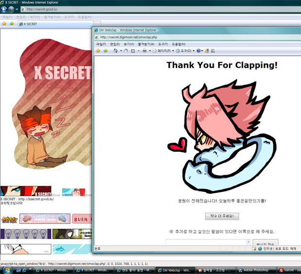Click the Add to Favorites icon in popup
The height and width of the screenshot is (274, 301).
click(x=105, y=51)
